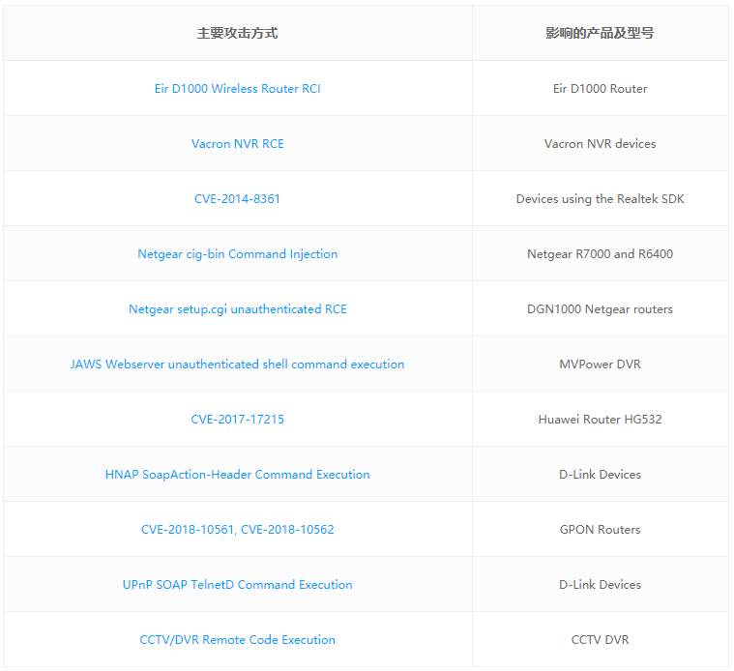Image resolution: width=734 pixels, height=671 pixels.
Task: Select the Eir D1000 Router cell
Action: click(x=601, y=88)
